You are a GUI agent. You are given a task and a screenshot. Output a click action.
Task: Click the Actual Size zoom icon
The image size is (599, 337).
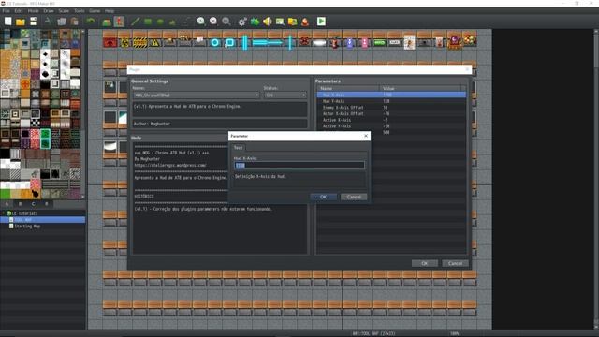pos(226,22)
